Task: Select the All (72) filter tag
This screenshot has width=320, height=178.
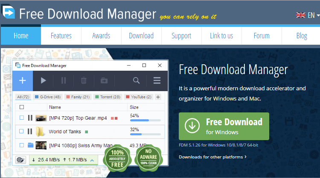Action: pyautogui.click(x=23, y=97)
